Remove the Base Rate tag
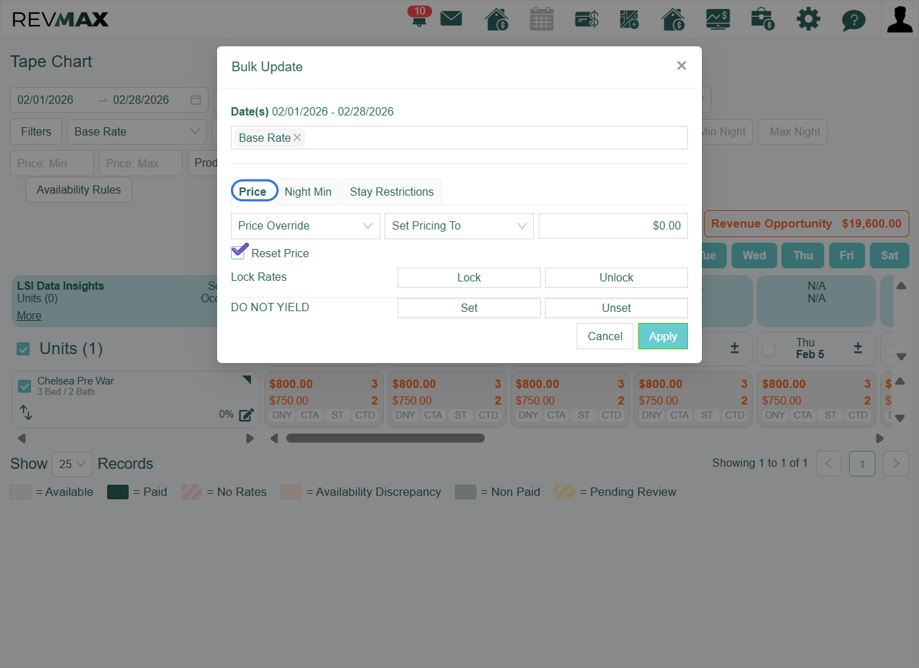The width and height of the screenshot is (919, 668). 297,138
